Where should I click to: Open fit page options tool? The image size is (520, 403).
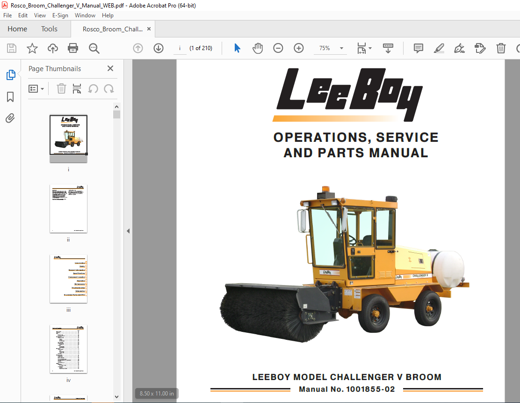[361, 48]
